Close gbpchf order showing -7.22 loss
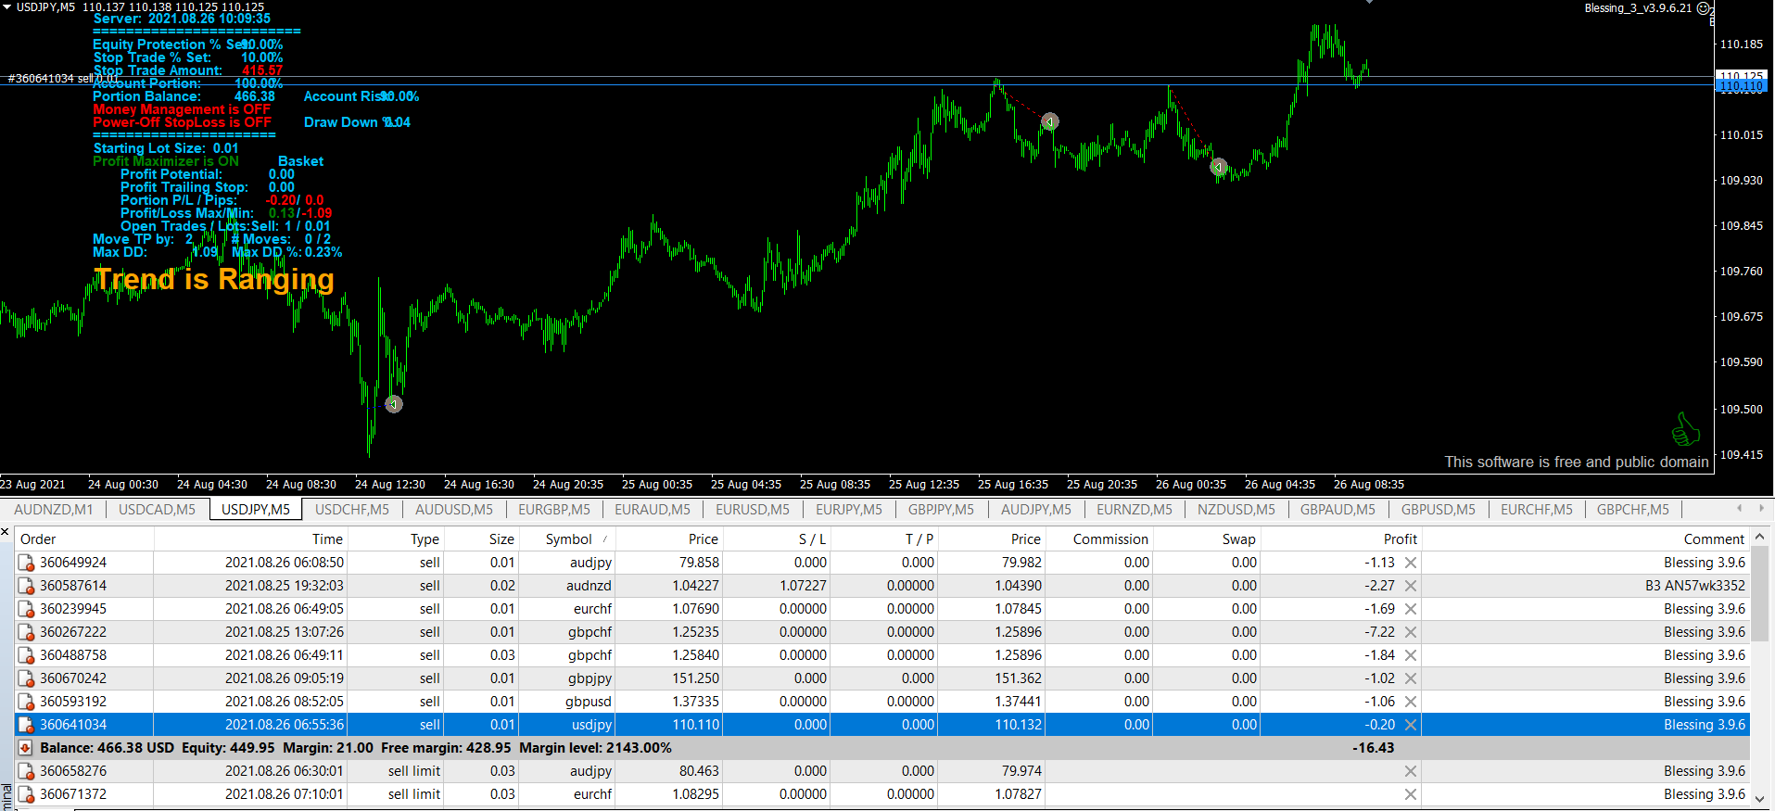1775x811 pixels. pos(1410,632)
